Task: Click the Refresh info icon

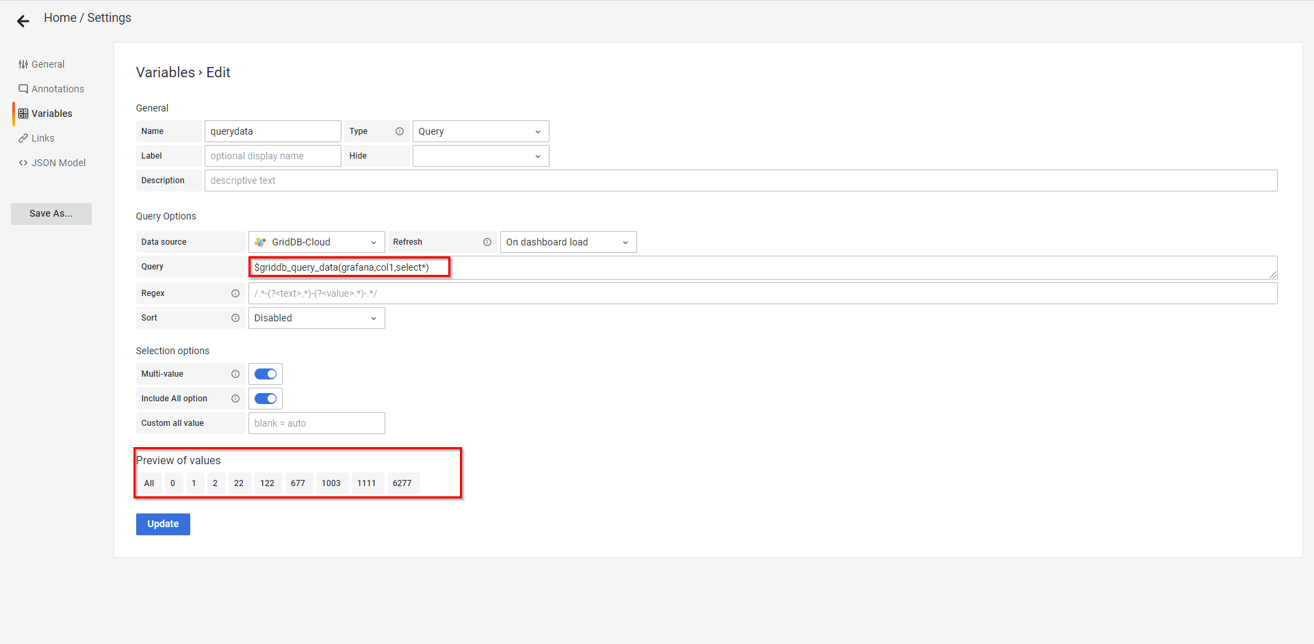Action: click(x=487, y=242)
